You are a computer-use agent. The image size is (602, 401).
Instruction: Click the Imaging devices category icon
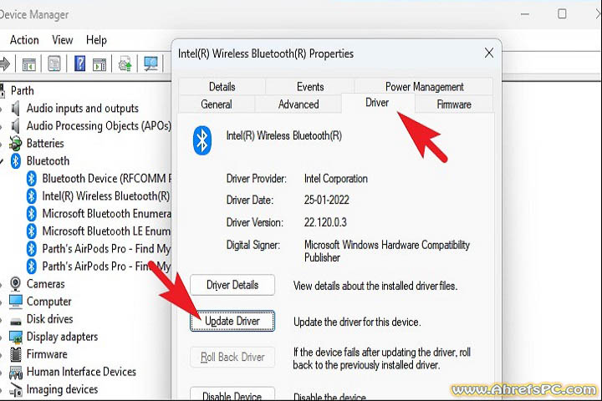coord(16,390)
